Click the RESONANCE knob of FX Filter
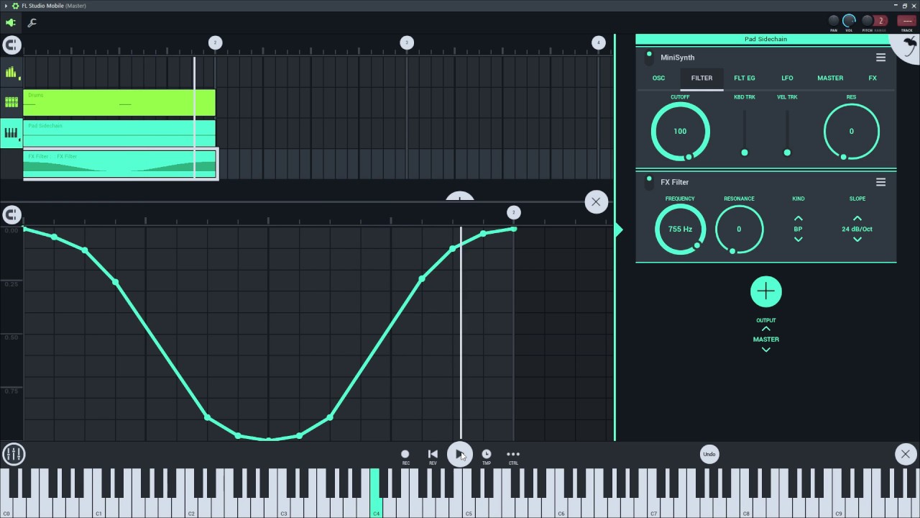Viewport: 920px width, 518px height. coord(739,230)
